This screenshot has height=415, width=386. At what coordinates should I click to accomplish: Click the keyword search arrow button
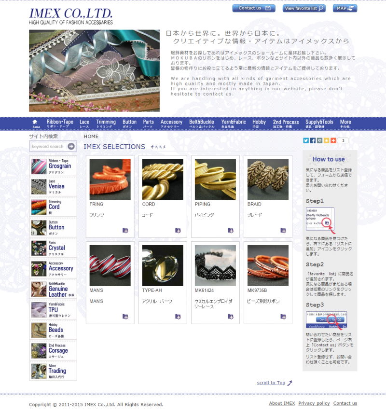tap(71, 146)
